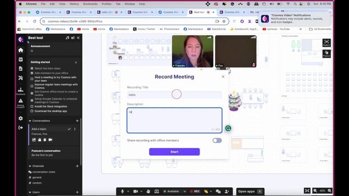Screen dimensions: 349x196
Task: Click Start to begin recording
Action: (174, 152)
